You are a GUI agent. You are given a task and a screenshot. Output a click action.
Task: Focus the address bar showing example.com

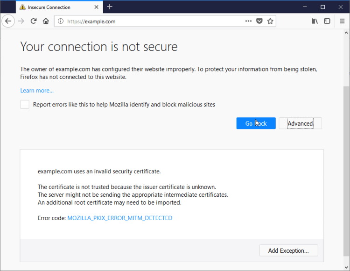(x=165, y=21)
